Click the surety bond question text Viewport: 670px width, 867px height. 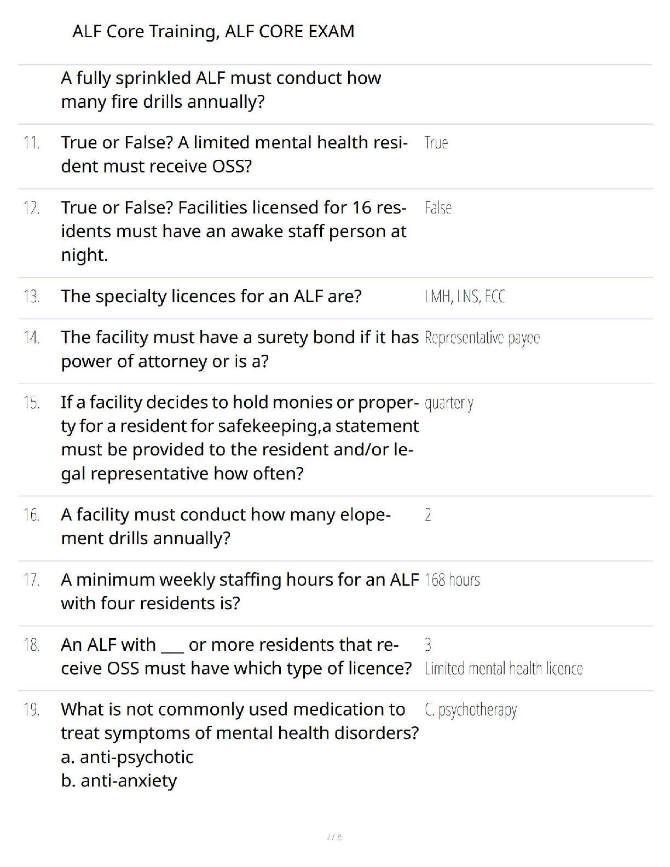239,349
